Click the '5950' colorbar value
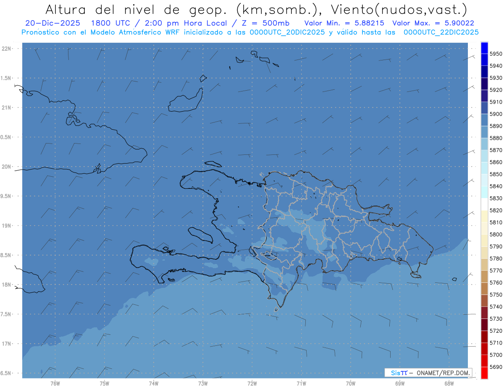504x389 pixels. (x=496, y=54)
